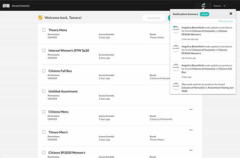Click the Assortments header title
The height and width of the screenshot is (158, 240).
click(x=21, y=6)
